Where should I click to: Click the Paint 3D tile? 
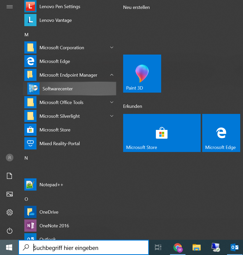click(x=142, y=74)
